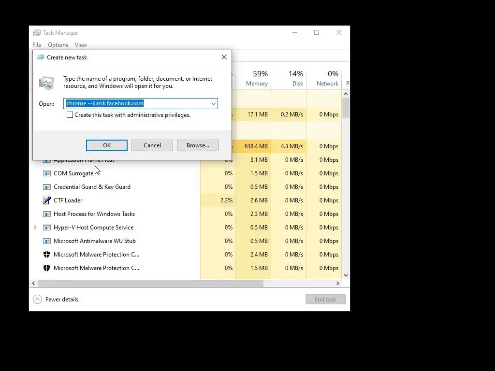Open the Open field dropdown arrow
This screenshot has width=495, height=371.
[x=213, y=103]
